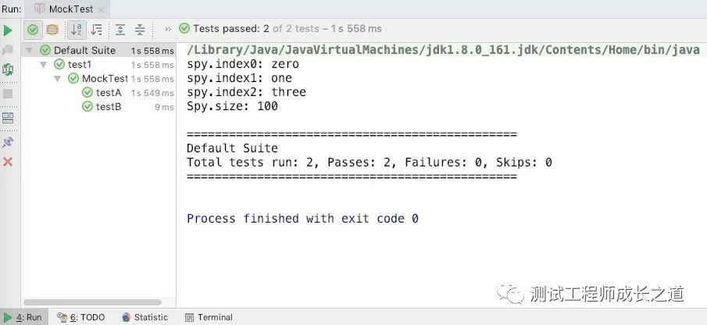Open the 6: TODO tool window tab
The width and height of the screenshot is (707, 325).
(81, 317)
